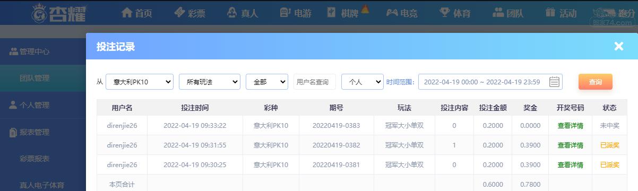Screen dimensions: 638x191
Task: Click the 投注金额 column header
Action: (493, 108)
